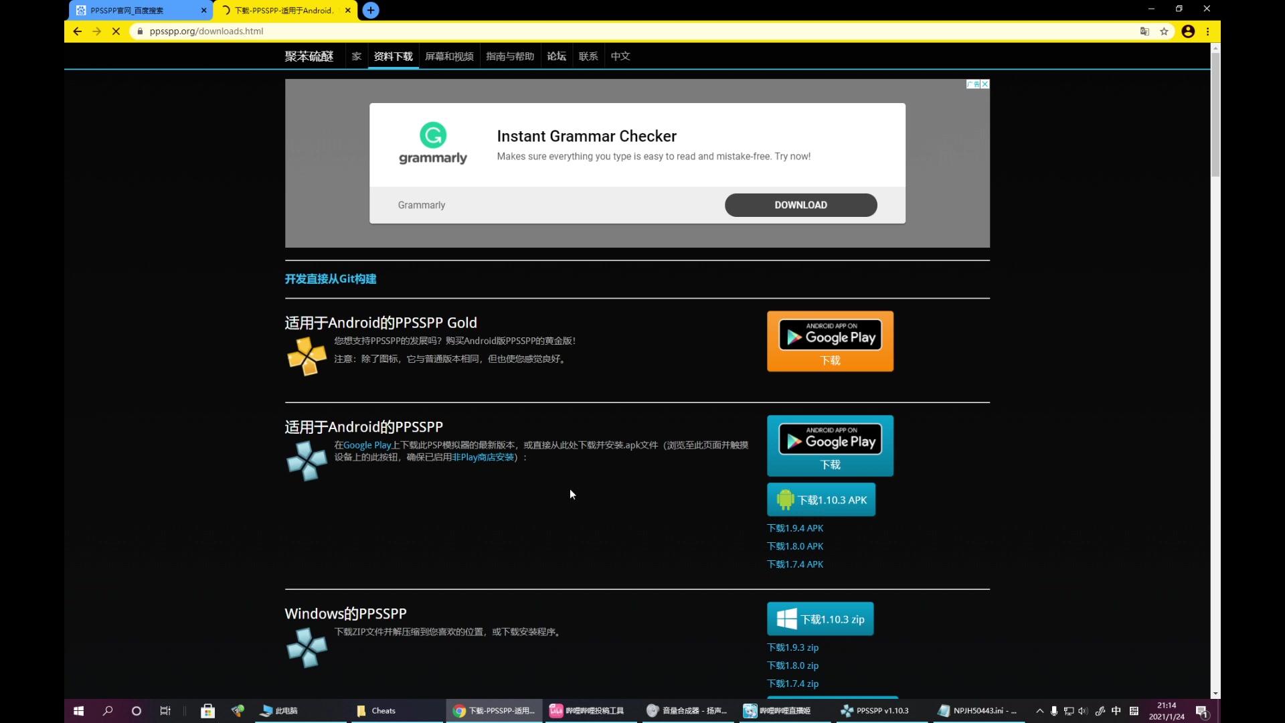
Task: Click the microphone tray icon
Action: [1054, 711]
